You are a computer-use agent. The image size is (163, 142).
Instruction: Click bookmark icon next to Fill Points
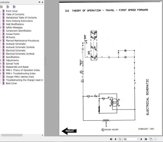(4, 37)
